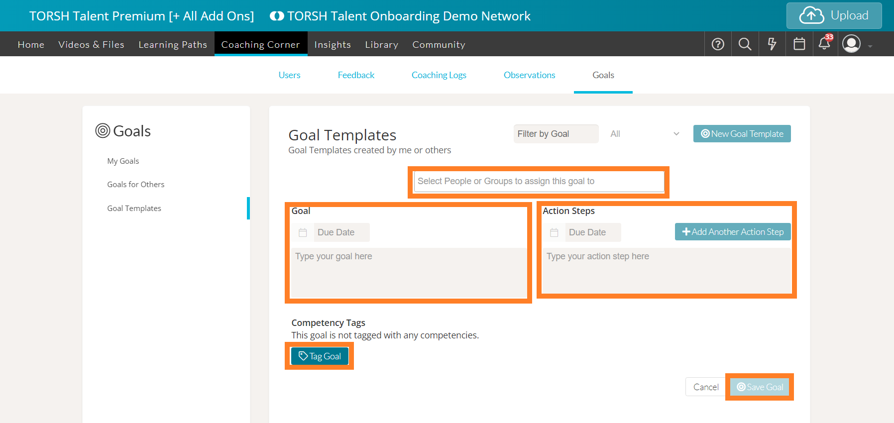Click the user profile avatar icon
Screen dimensions: 894x423
[851, 44]
